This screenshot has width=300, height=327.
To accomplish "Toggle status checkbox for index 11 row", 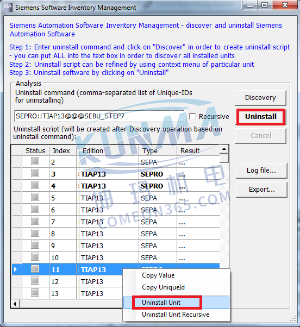I will 35,268.
